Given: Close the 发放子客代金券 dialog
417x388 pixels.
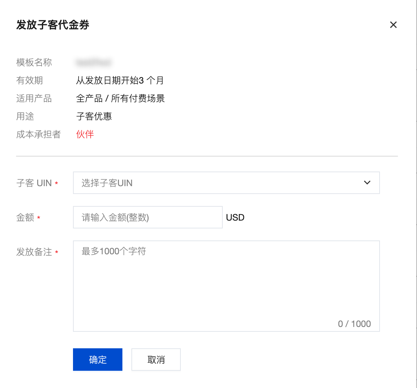Looking at the screenshot, I should [393, 25].
